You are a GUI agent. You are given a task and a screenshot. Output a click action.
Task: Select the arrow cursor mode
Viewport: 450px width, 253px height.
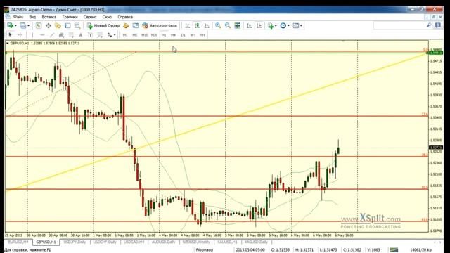[11, 35]
